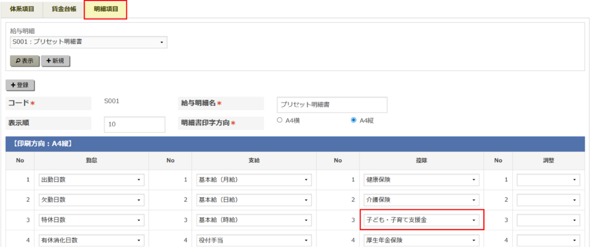This screenshot has height=247, width=594.
Task: Click the 表示順 input field
Action: point(135,124)
